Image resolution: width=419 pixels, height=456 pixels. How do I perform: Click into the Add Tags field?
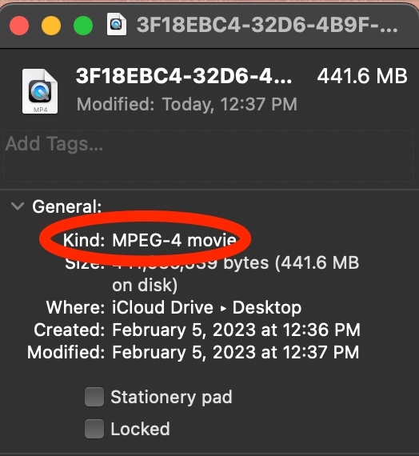[209, 156]
